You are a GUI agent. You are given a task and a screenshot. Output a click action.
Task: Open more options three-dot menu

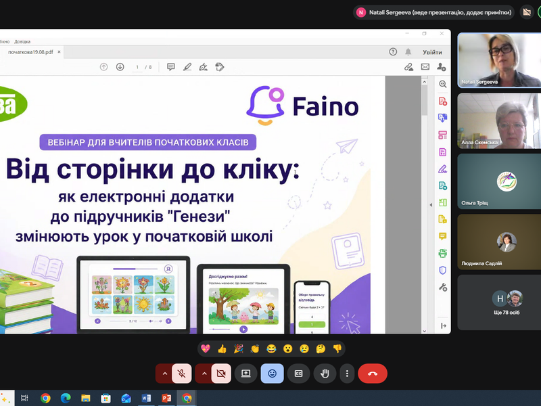347,374
